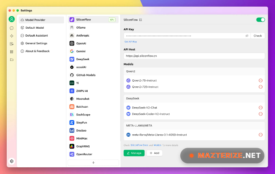275x174 pixels.
Task: Select Doubao provider
Action: pos(93,130)
